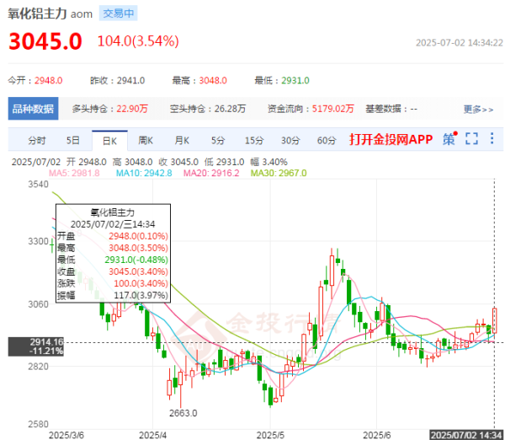Switch to 30分 chart tab

click(290, 141)
